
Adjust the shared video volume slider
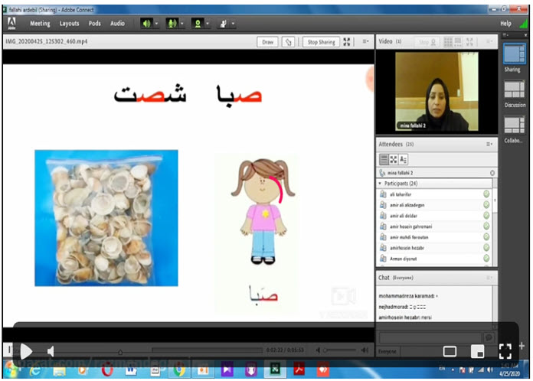pyautogui.click(x=341, y=350)
